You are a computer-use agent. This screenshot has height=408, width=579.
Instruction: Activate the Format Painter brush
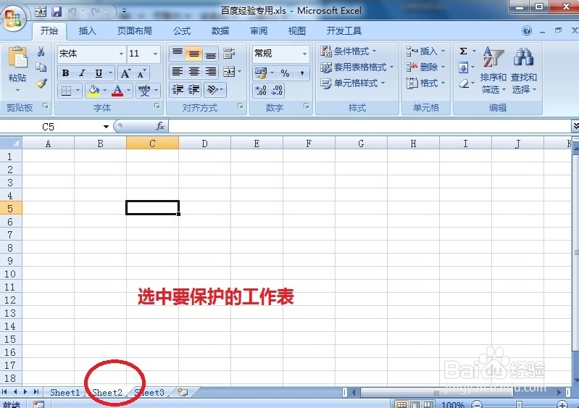point(41,83)
